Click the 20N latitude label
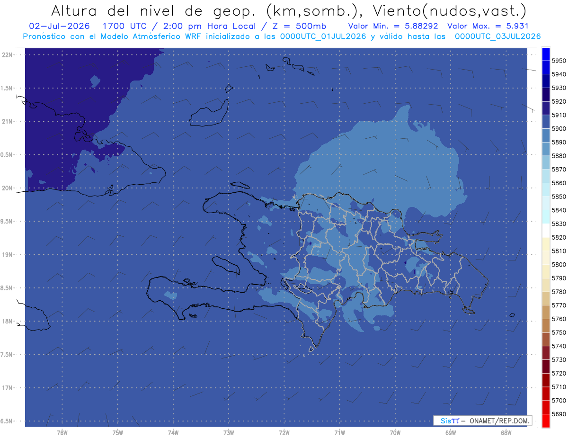The width and height of the screenshot is (568, 439). tap(7, 188)
